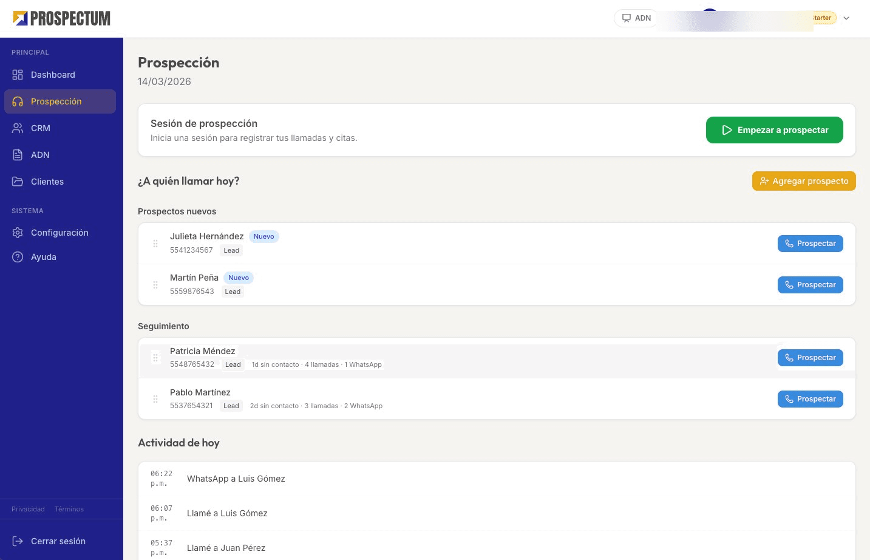870x560 pixels.
Task: Log out with Cerrar sesión
Action: point(58,541)
